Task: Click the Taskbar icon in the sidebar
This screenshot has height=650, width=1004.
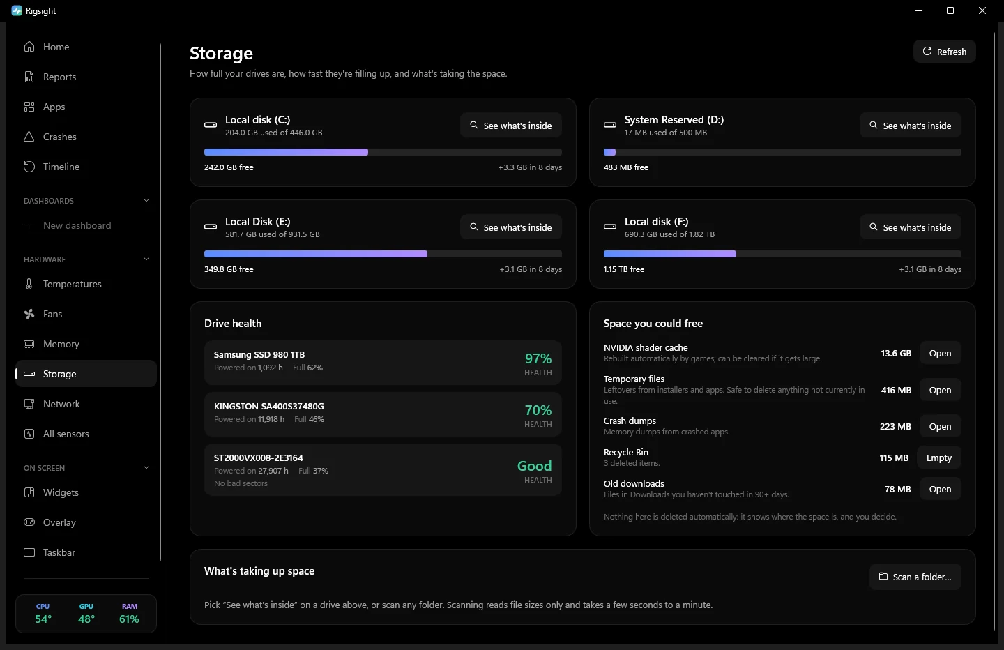Action: (x=29, y=552)
